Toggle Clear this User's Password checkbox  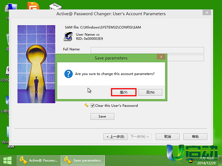click(x=92, y=106)
